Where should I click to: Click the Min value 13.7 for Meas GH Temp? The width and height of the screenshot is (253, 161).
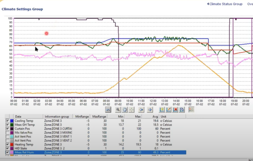[x=121, y=124]
